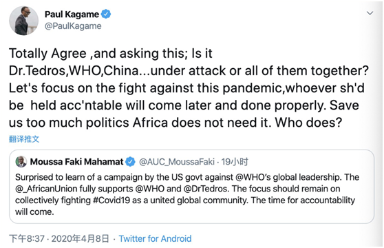Expand the tweet options chevron
The width and height of the screenshot is (384, 248).
coord(370,13)
